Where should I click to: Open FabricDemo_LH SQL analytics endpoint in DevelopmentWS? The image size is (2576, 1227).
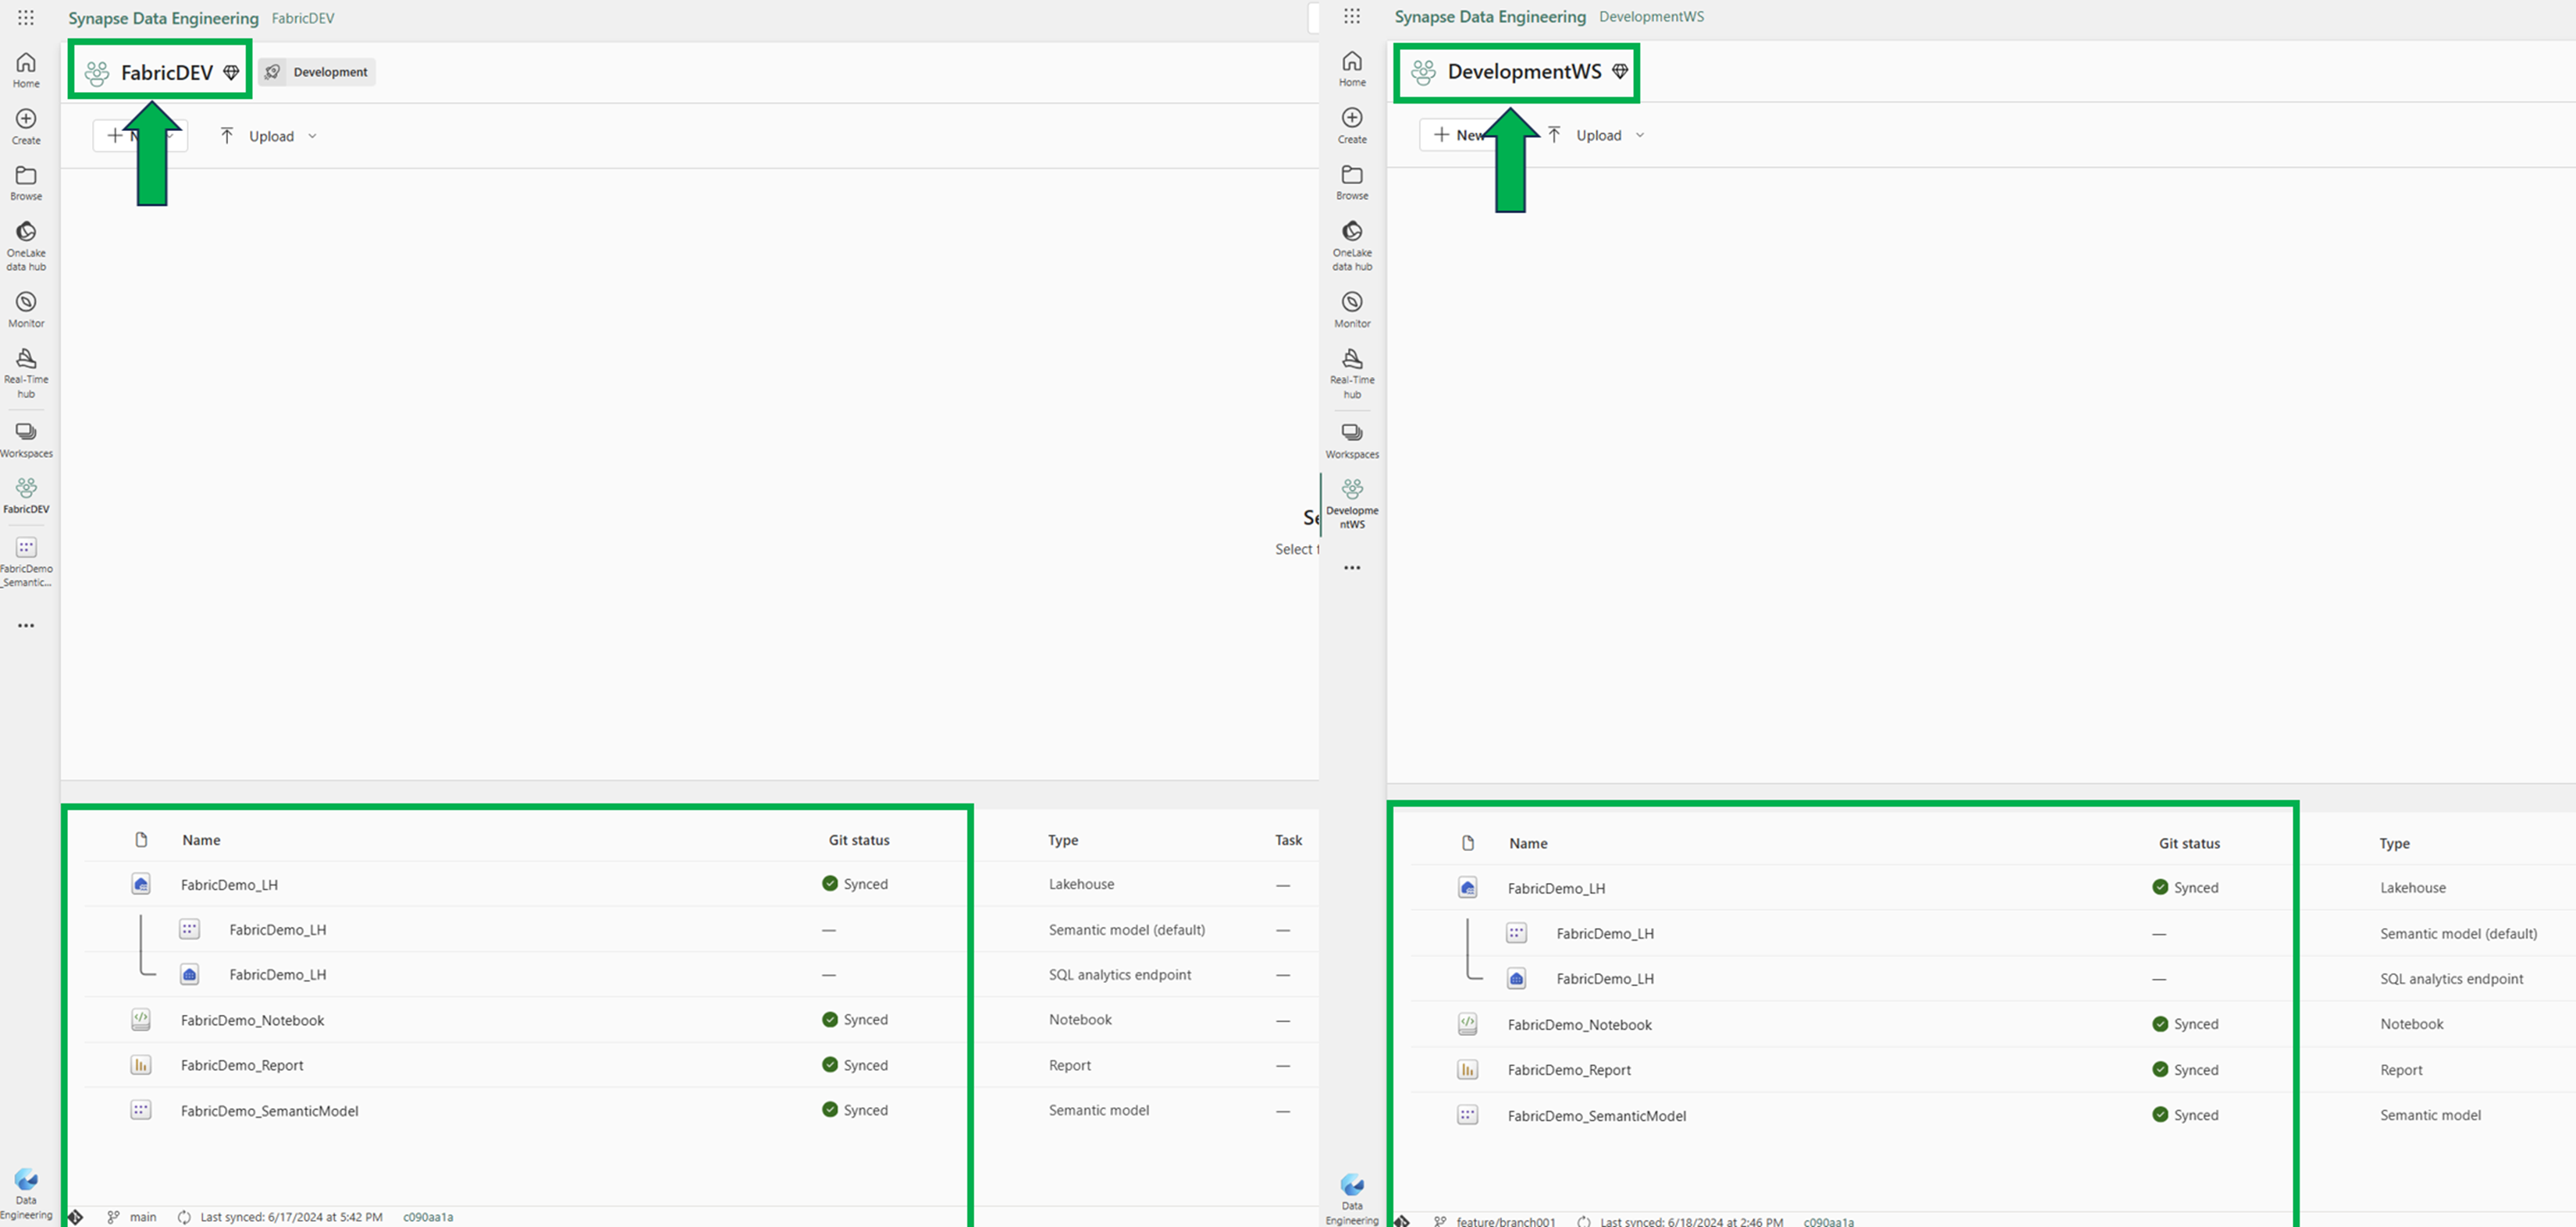(x=1604, y=979)
